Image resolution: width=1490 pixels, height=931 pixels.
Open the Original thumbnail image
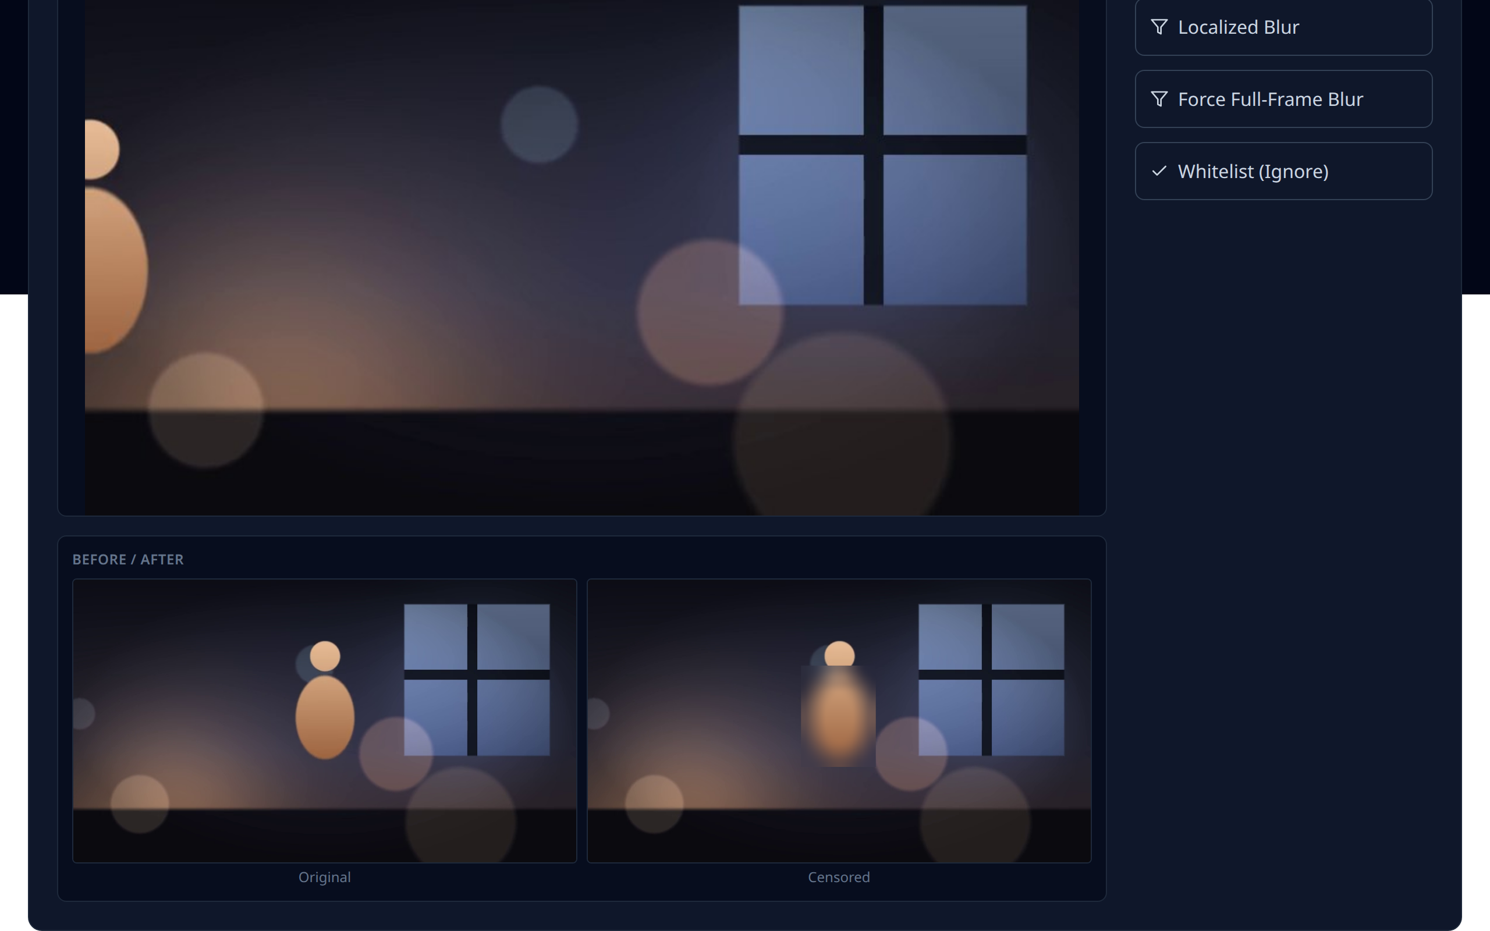point(324,720)
